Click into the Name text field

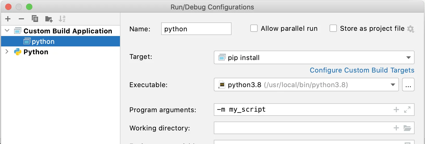196,29
